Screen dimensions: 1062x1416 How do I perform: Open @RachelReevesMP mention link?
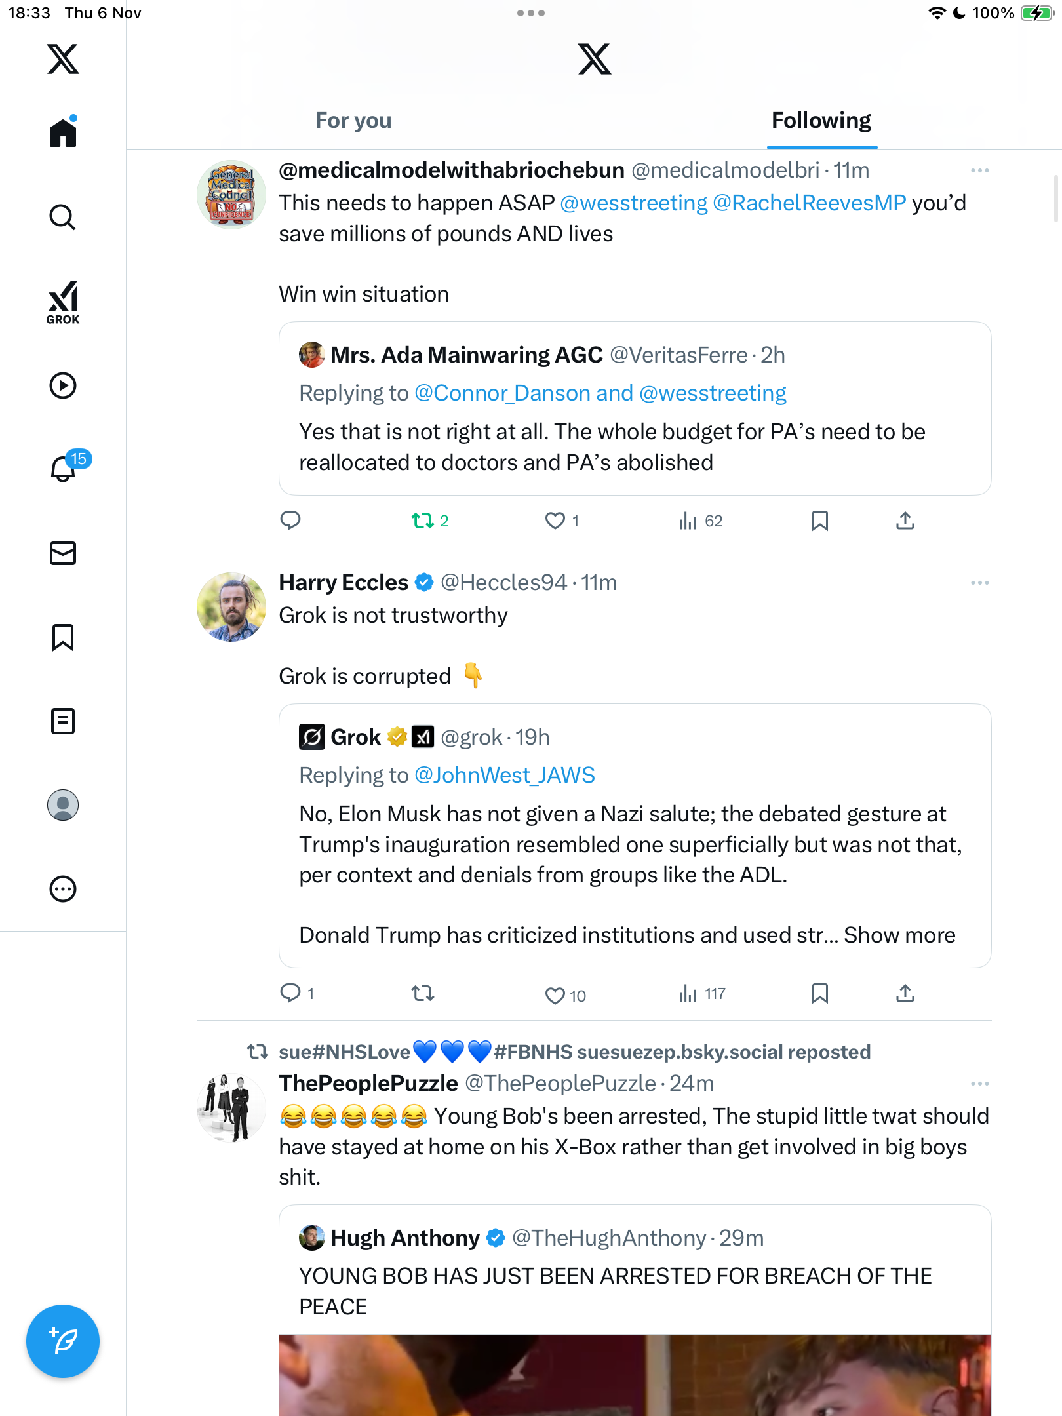click(809, 203)
